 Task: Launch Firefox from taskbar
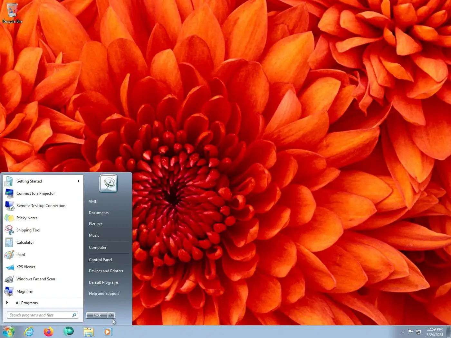pos(49,332)
